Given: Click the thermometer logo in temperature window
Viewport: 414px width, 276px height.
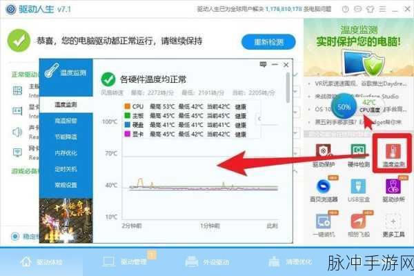Looking at the screenshot, I should pyautogui.click(x=52, y=71).
